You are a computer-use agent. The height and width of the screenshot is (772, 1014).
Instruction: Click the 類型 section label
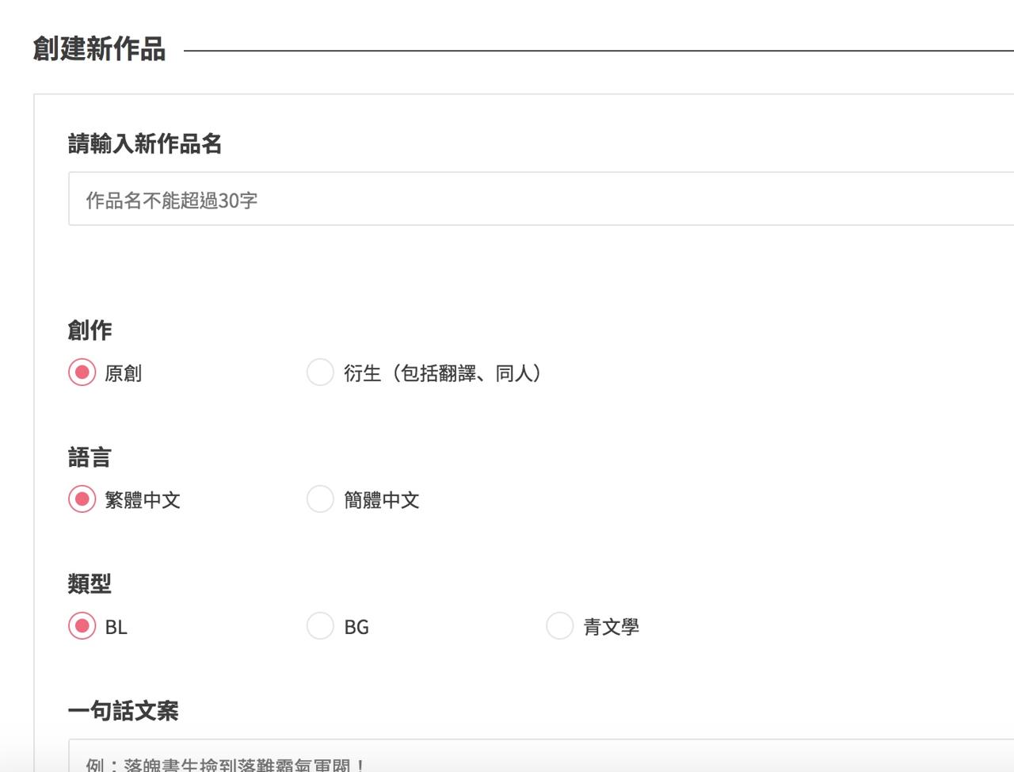[90, 583]
